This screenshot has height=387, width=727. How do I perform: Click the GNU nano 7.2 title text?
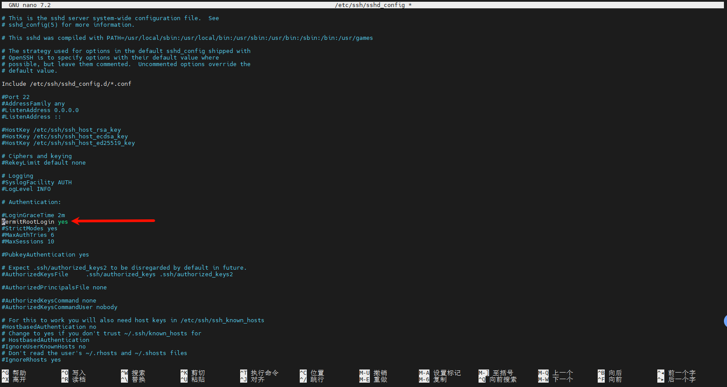click(x=30, y=5)
